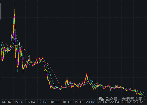
Task: Click the 公众号 label in the watermark
Action: [x=111, y=99]
